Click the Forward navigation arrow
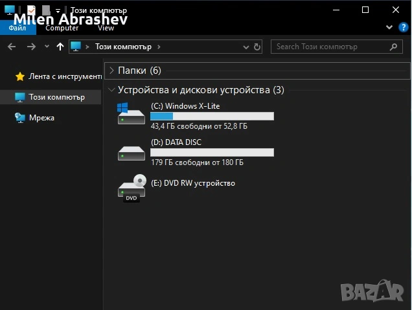412x310 pixels. click(x=31, y=47)
